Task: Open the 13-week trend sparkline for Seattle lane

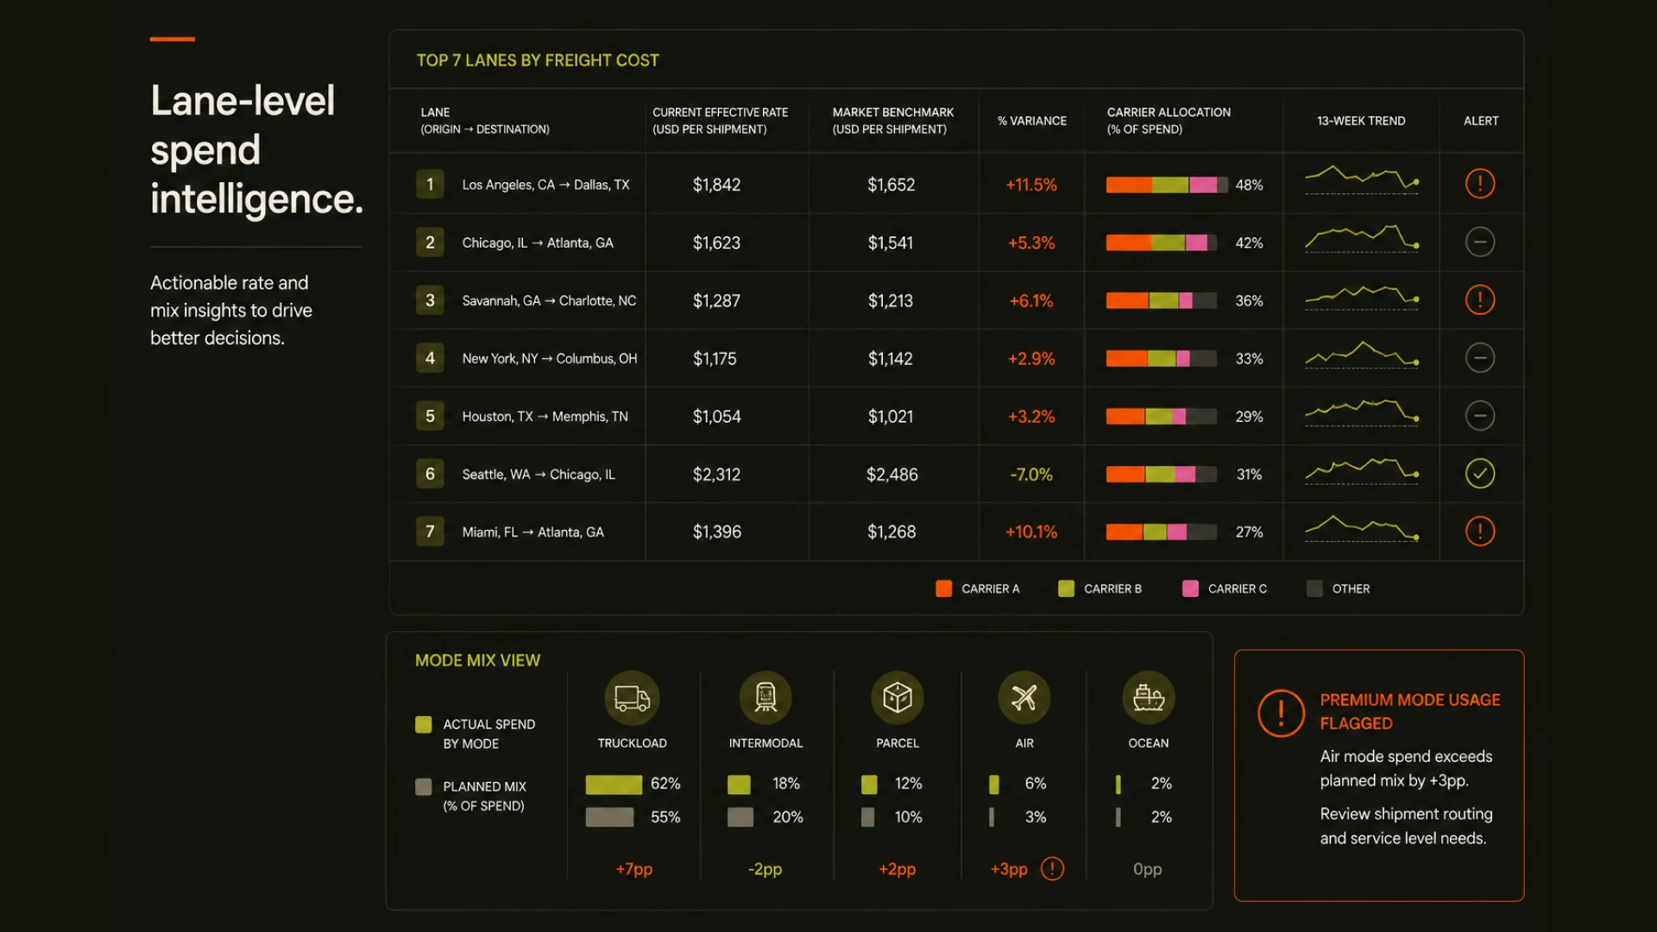Action: (1362, 470)
